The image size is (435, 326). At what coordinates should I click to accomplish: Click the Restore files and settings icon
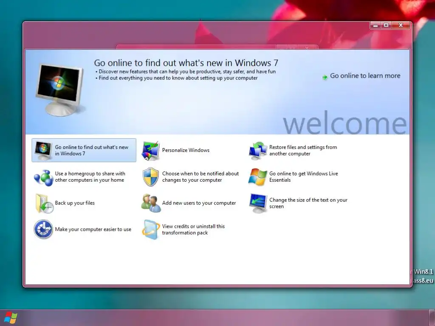(258, 151)
